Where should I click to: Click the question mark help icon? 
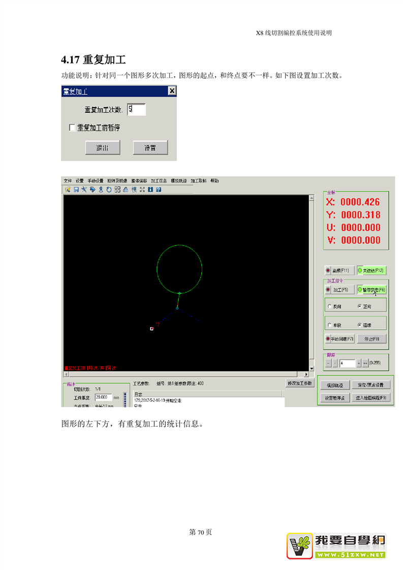point(159,189)
